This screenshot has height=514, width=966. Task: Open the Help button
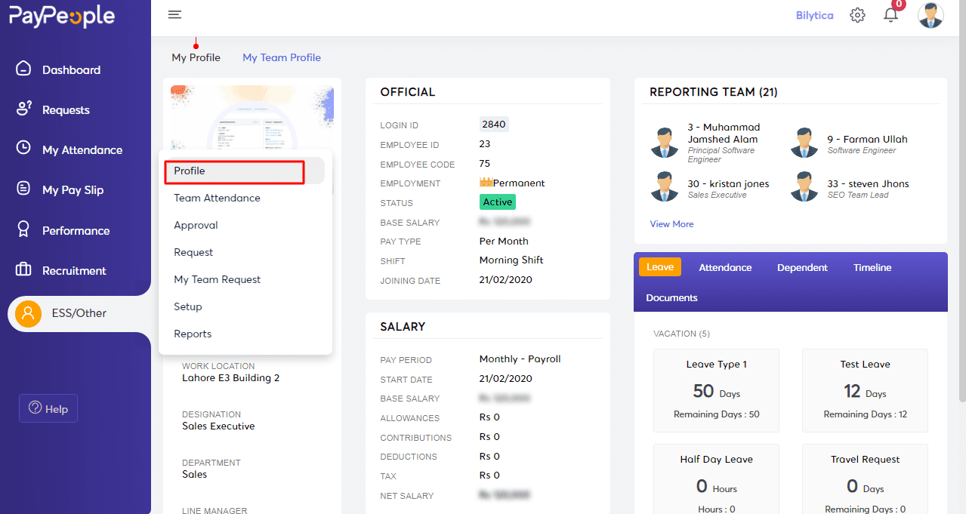click(x=48, y=408)
